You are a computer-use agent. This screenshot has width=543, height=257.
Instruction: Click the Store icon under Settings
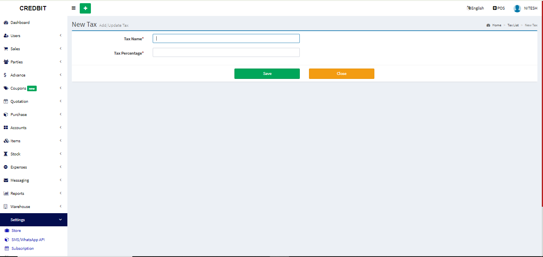(7, 231)
